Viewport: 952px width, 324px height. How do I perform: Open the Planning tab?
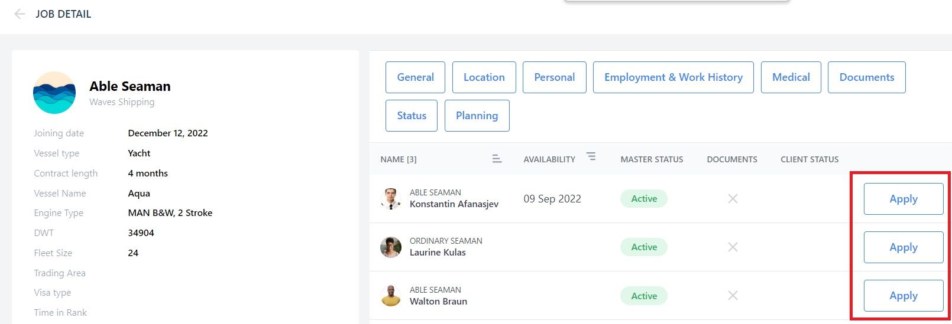point(477,116)
